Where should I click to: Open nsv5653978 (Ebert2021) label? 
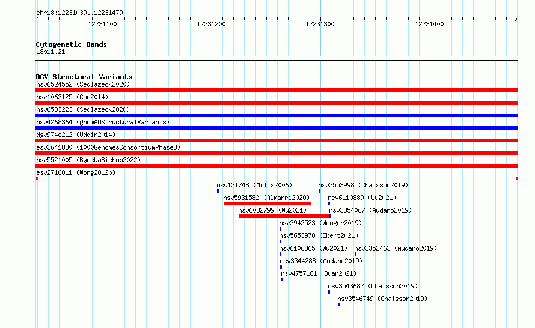click(x=319, y=235)
